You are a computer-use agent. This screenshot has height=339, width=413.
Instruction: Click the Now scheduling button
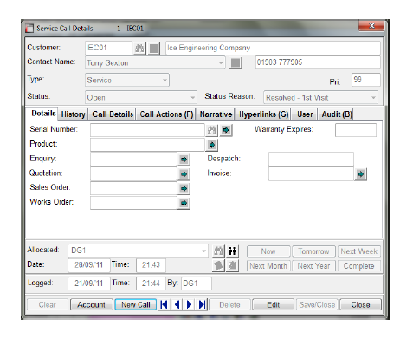(268, 251)
